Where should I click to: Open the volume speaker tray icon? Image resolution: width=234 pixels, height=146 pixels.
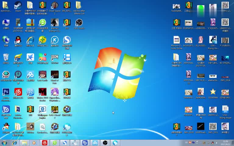217,143
